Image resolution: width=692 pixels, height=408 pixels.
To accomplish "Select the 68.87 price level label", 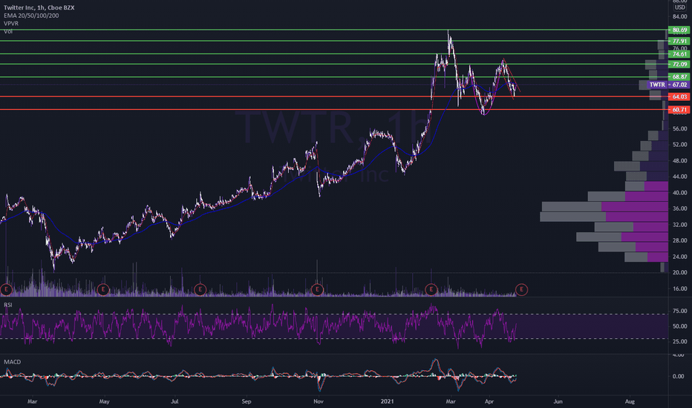I will coord(679,76).
